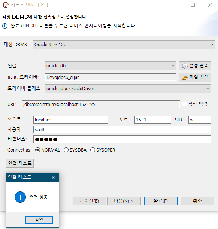This screenshot has width=218, height=229.
Task: Close the 연결 테스트 popup with X
Action: 53,177
